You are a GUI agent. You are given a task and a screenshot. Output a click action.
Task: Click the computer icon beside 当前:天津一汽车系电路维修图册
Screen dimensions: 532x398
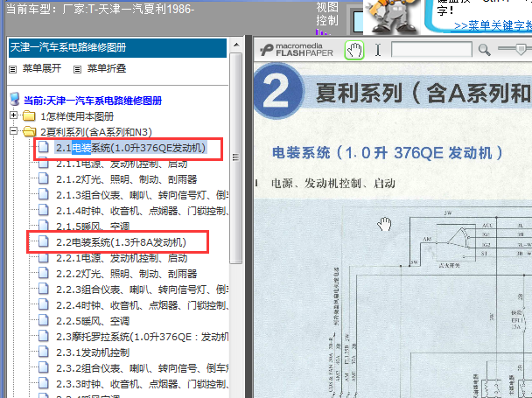[x=15, y=100]
